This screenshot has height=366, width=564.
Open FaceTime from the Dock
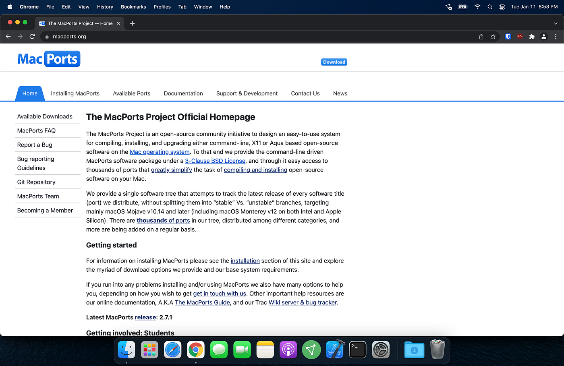click(242, 349)
